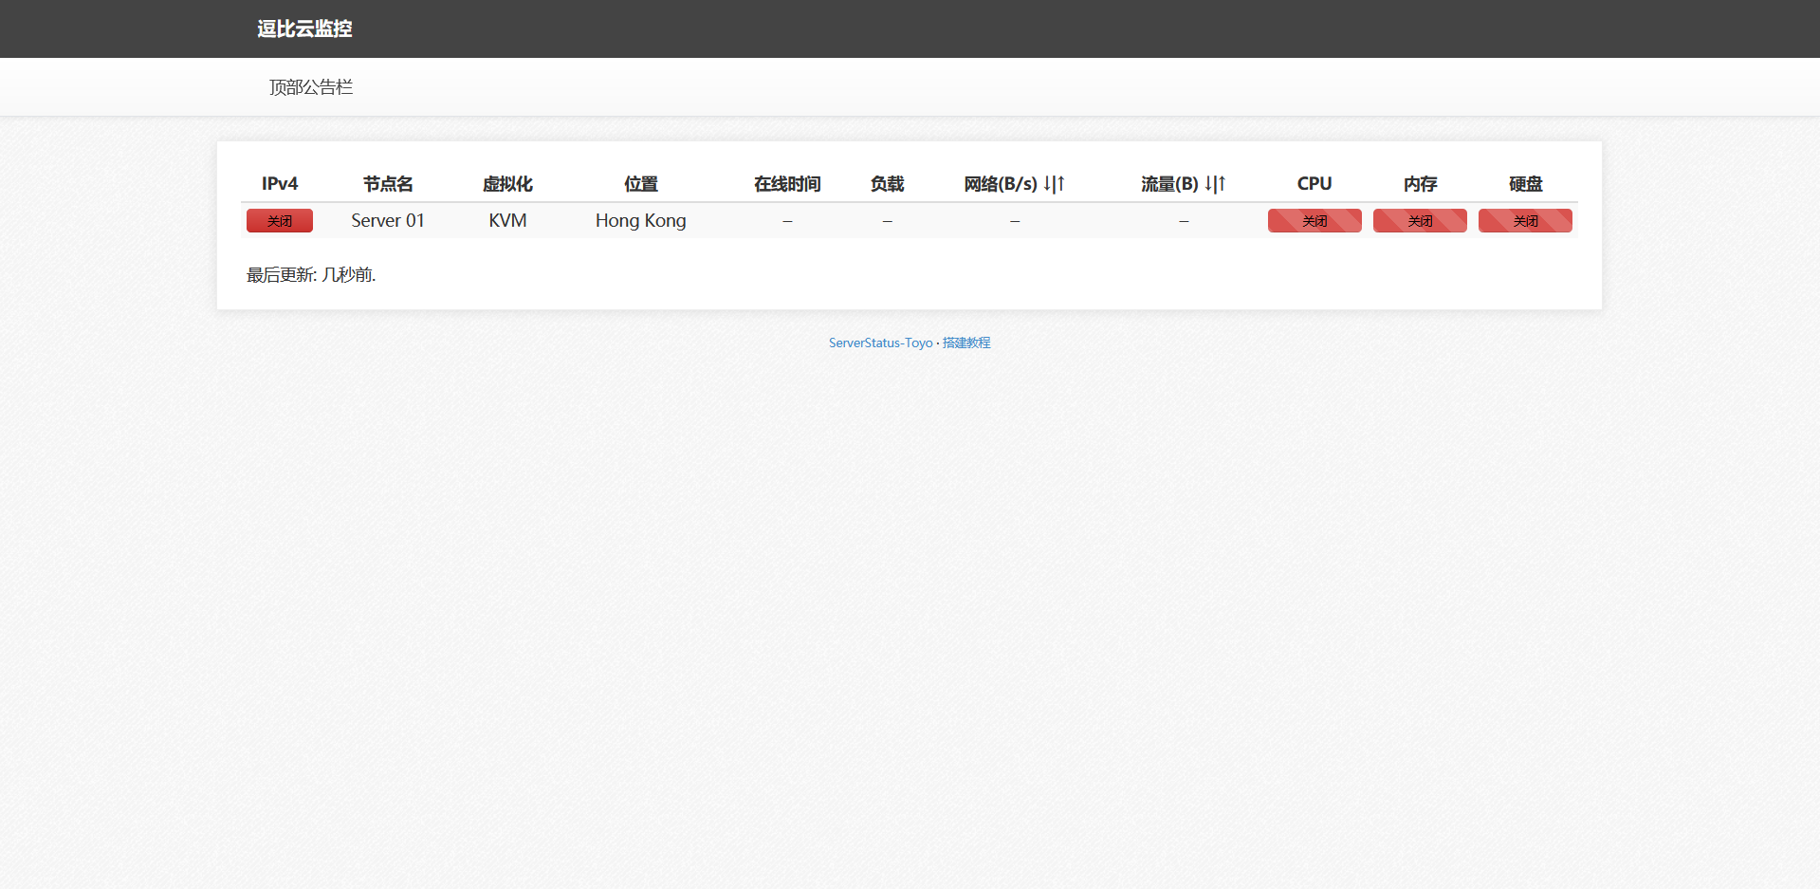Click the 硬盘 column header
Screen dimensions: 1820x889
coord(1525,184)
